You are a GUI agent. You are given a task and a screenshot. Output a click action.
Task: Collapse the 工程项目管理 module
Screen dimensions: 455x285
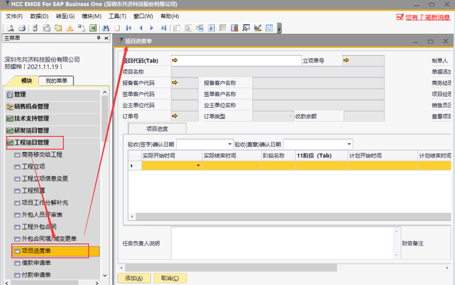click(31, 142)
